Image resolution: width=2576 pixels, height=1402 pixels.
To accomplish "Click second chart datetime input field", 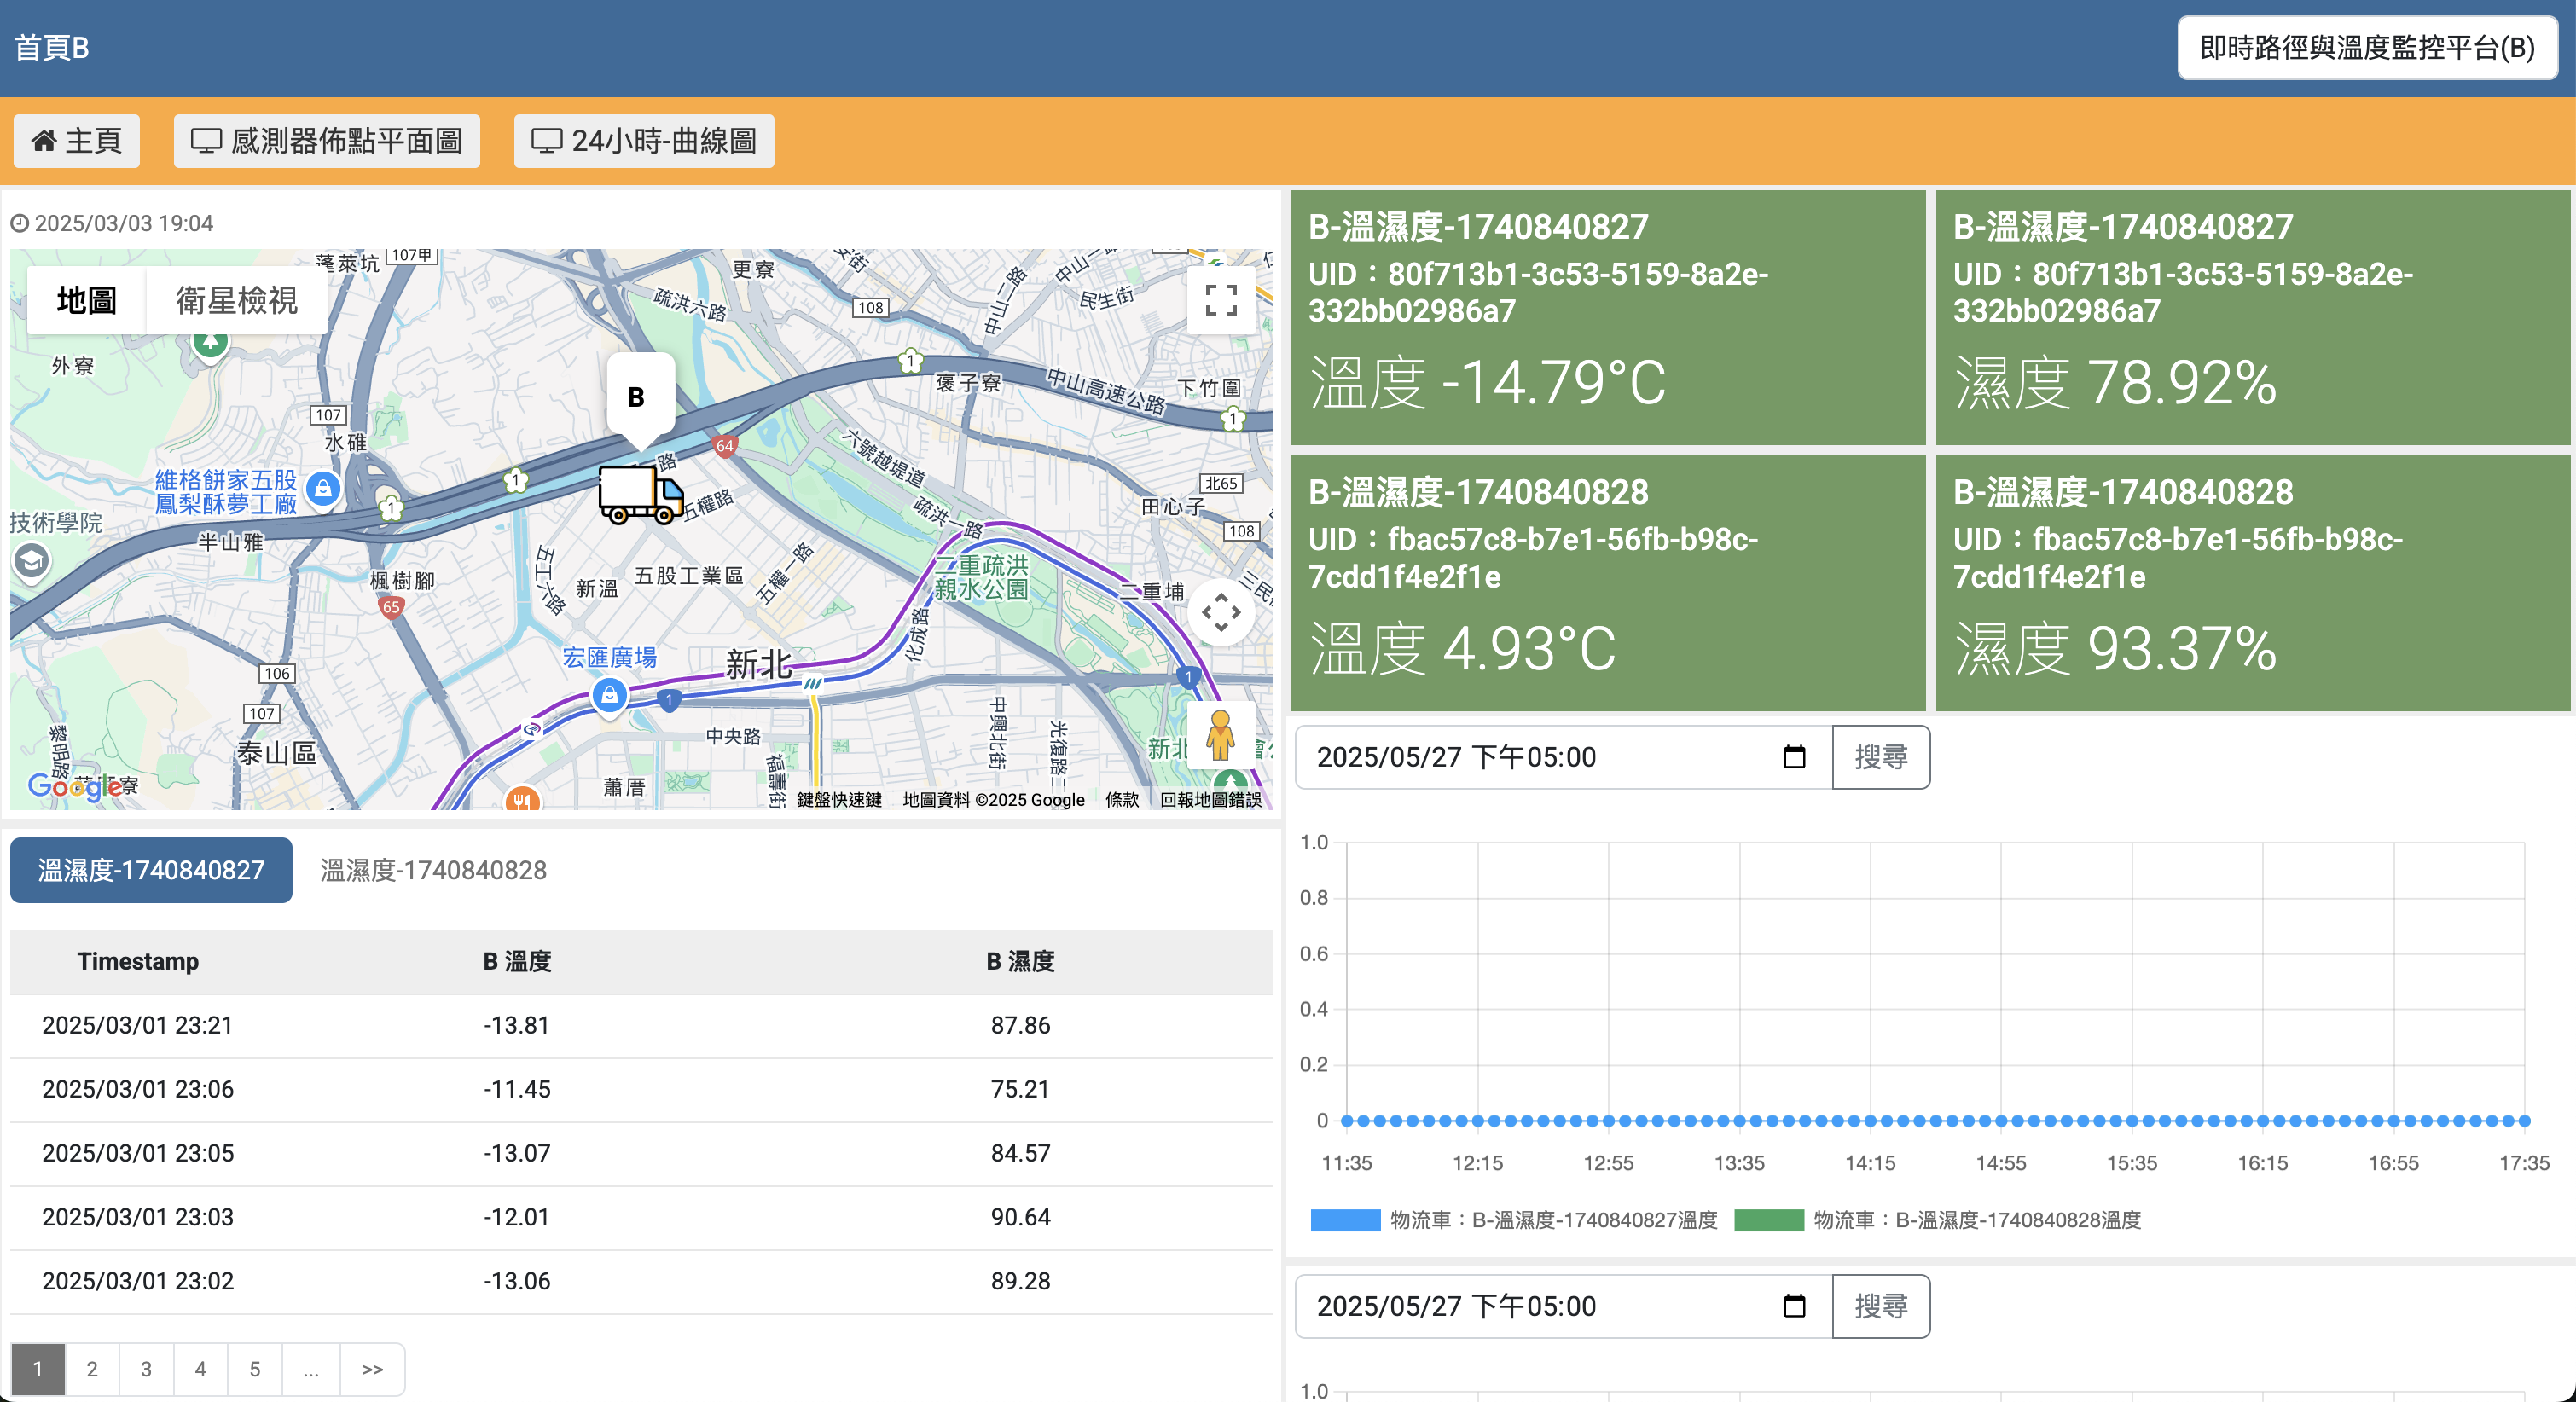I will (1563, 1306).
